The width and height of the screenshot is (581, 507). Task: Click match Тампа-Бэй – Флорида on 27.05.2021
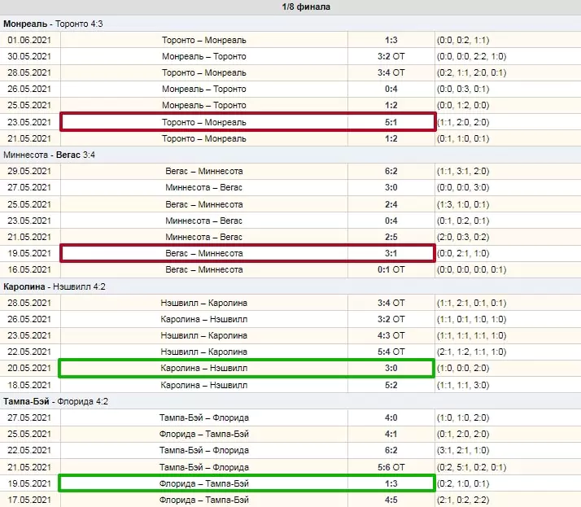[203, 418]
